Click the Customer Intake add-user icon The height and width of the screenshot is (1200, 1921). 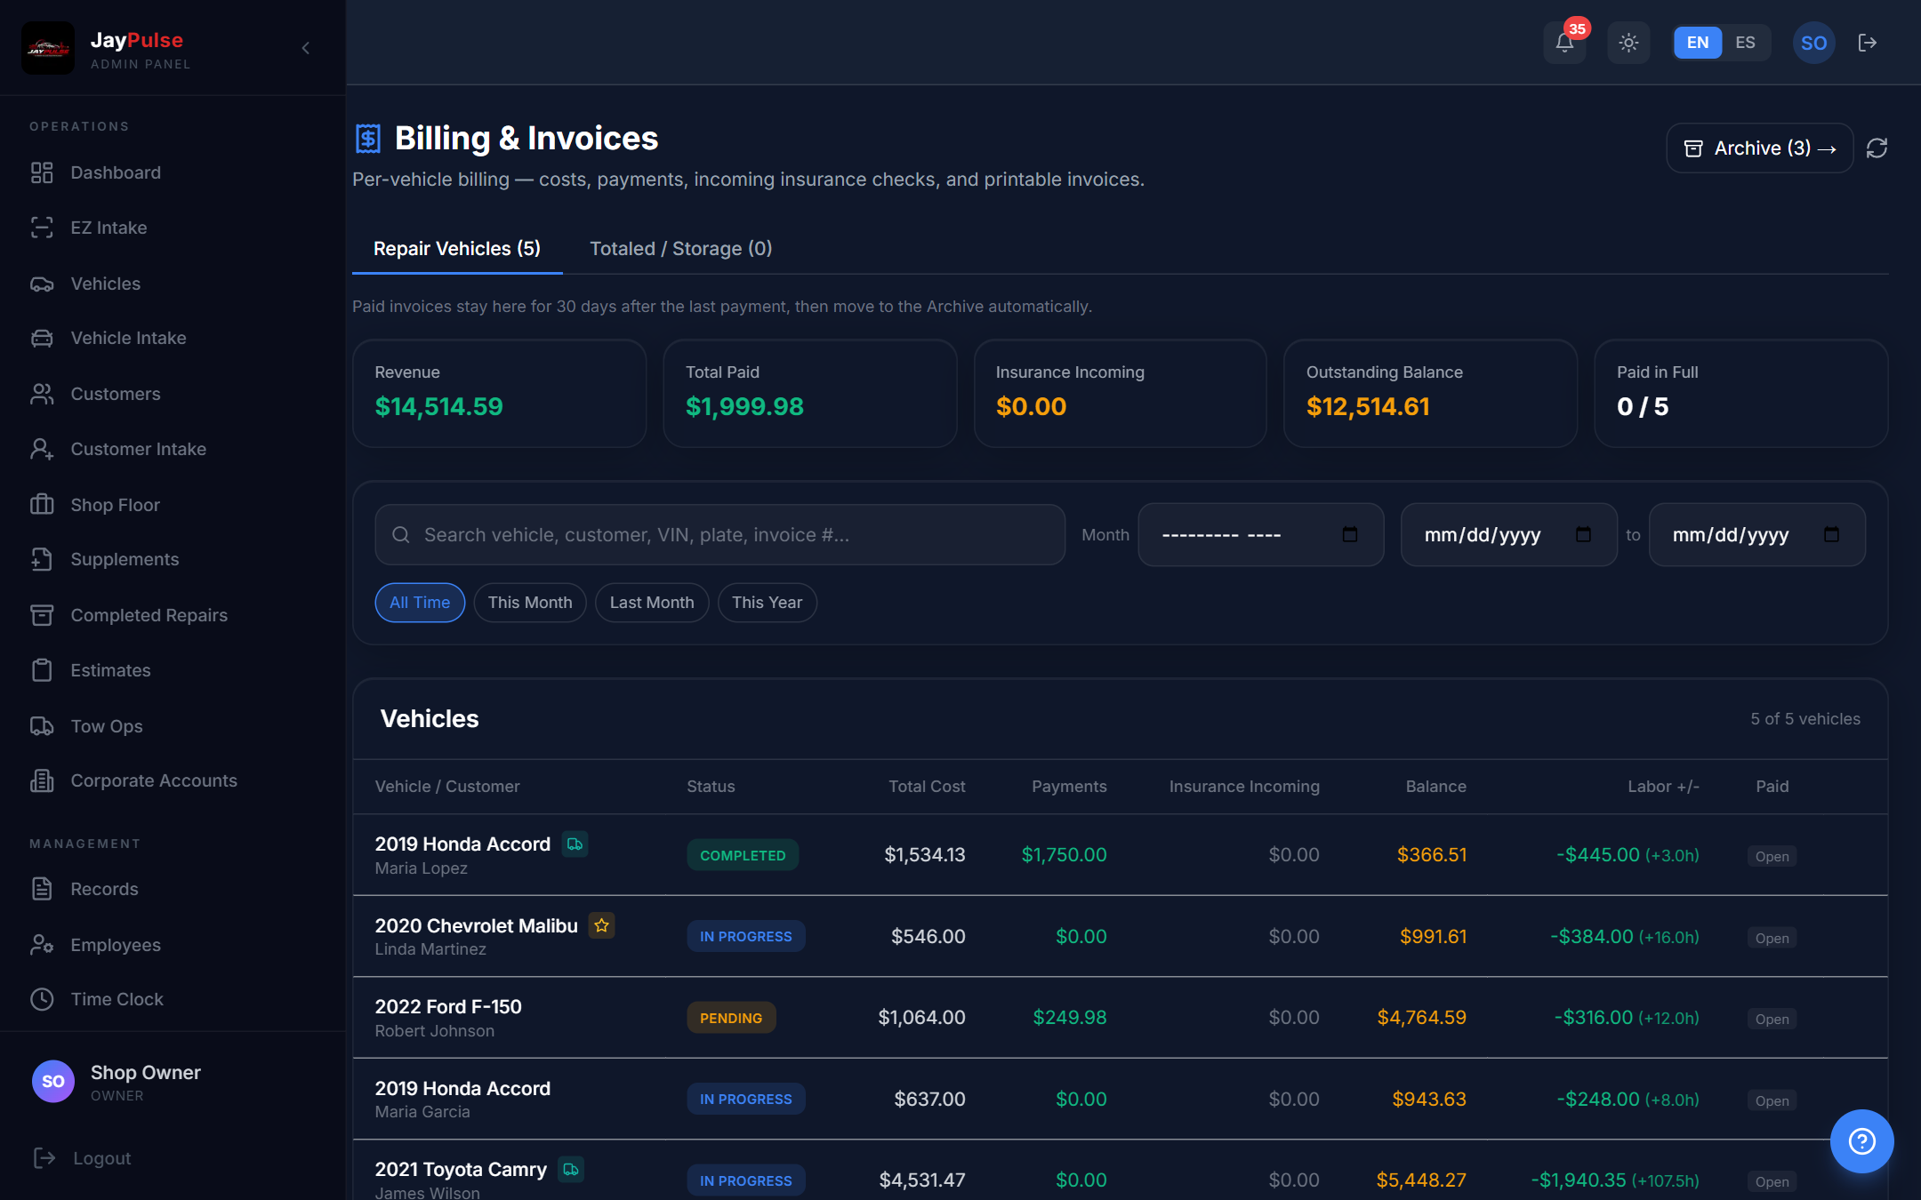[x=42, y=449]
